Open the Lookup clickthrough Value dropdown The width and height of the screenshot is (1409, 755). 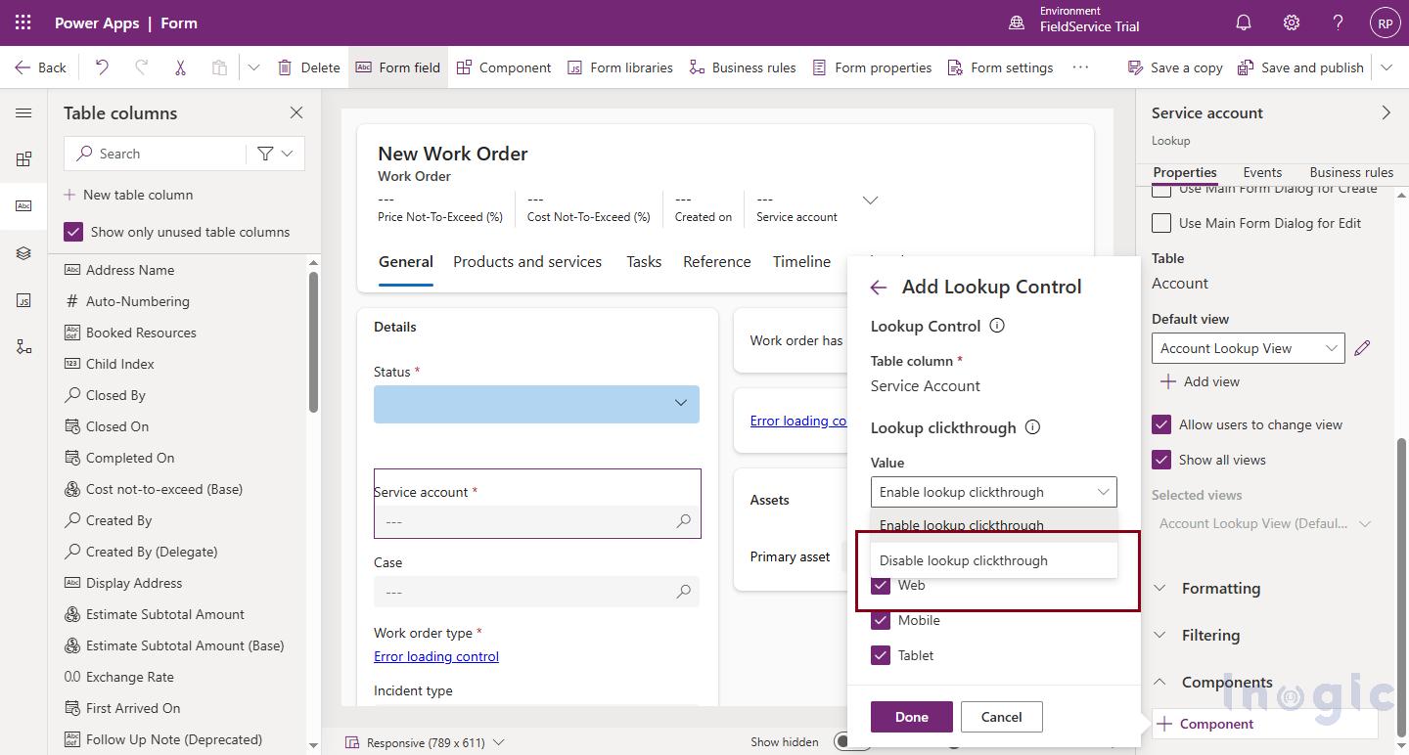pos(993,492)
